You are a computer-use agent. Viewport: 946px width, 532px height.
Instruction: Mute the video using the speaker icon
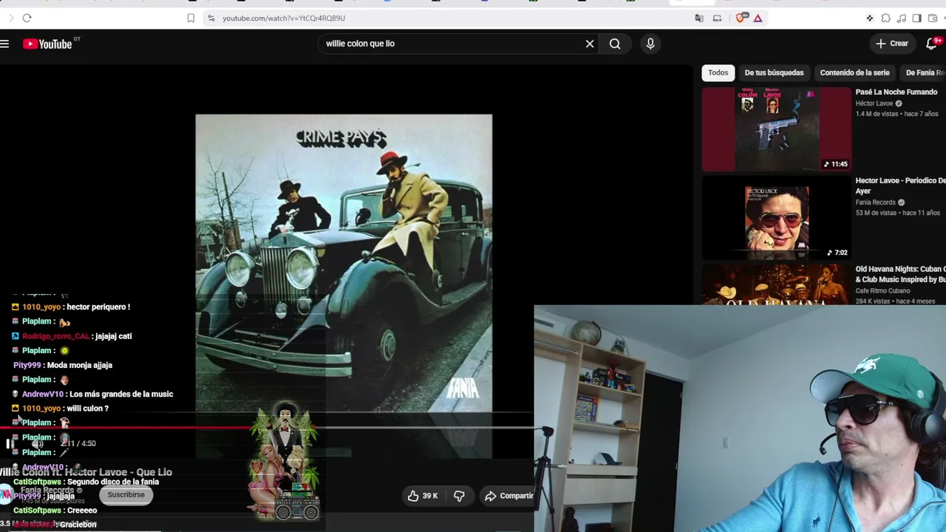point(37,443)
